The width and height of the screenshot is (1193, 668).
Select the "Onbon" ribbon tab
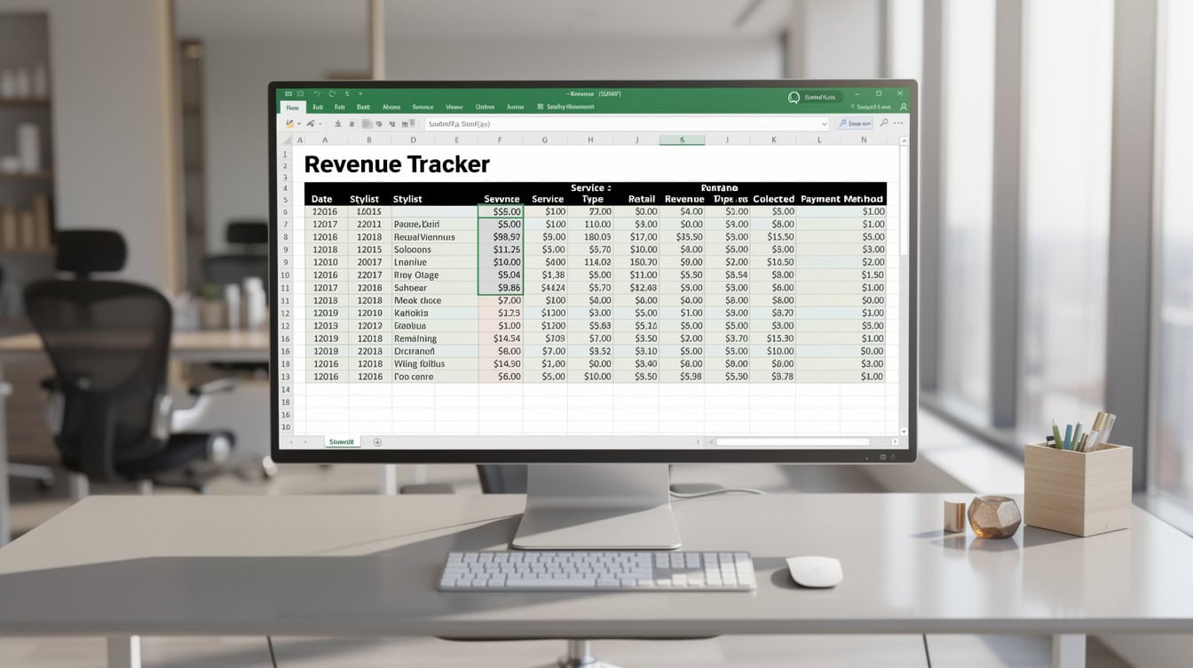coord(485,107)
